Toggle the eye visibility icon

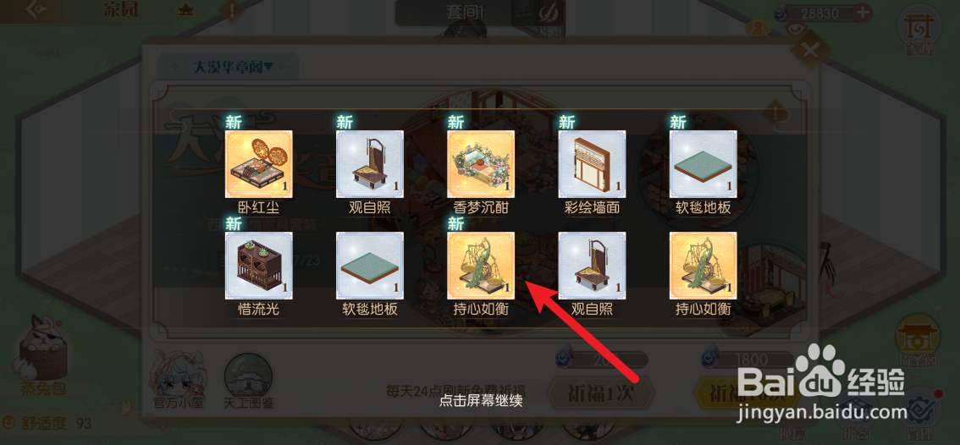click(796, 28)
